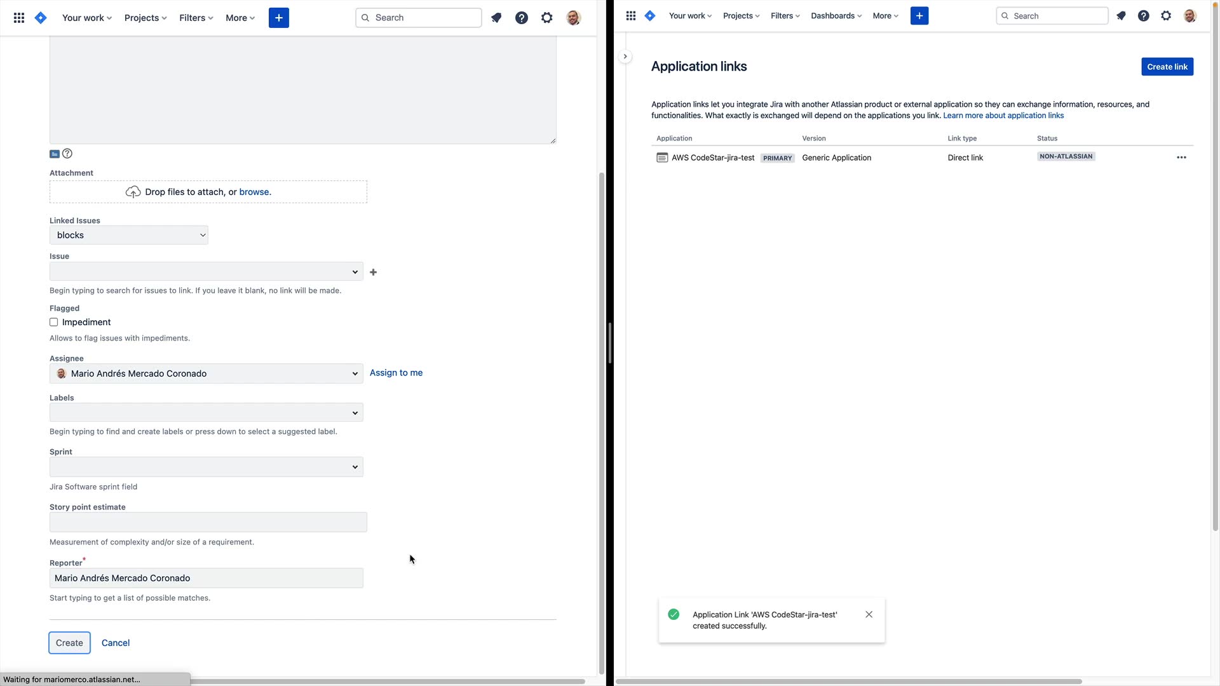
Task: Dismiss the link created success notification
Action: coord(869,614)
